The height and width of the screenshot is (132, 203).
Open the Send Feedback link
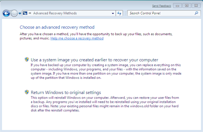click(161, 6)
